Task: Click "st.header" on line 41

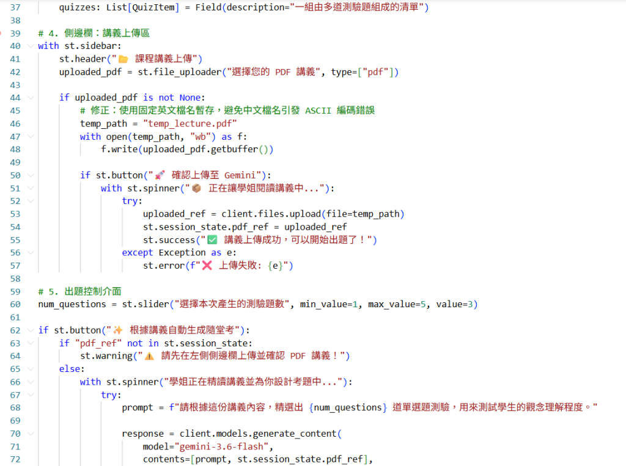Action: pyautogui.click(x=83, y=59)
